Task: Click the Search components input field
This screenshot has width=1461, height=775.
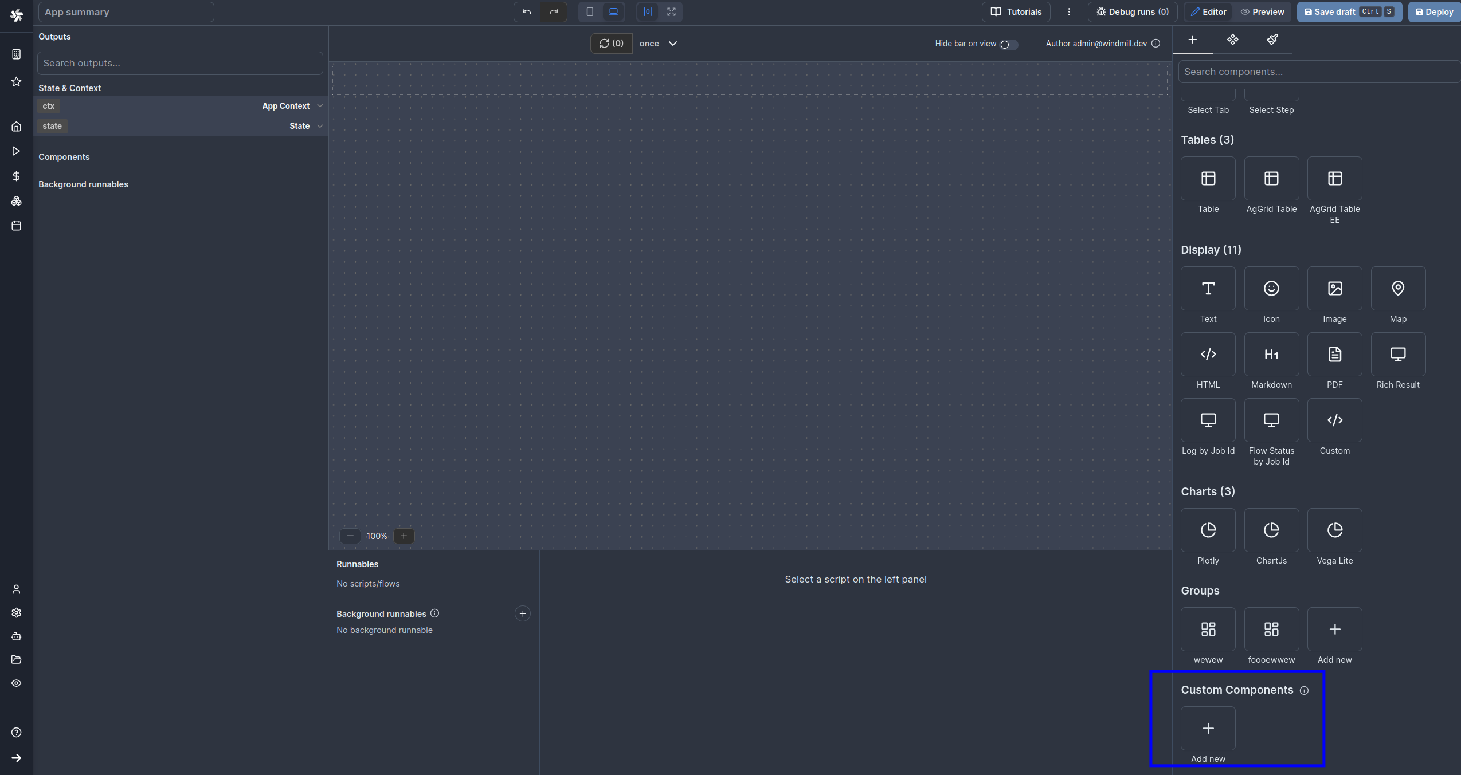Action: (1318, 72)
